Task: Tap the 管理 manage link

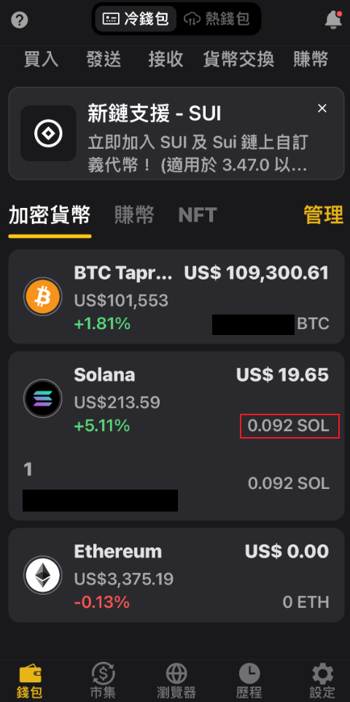Action: click(324, 215)
